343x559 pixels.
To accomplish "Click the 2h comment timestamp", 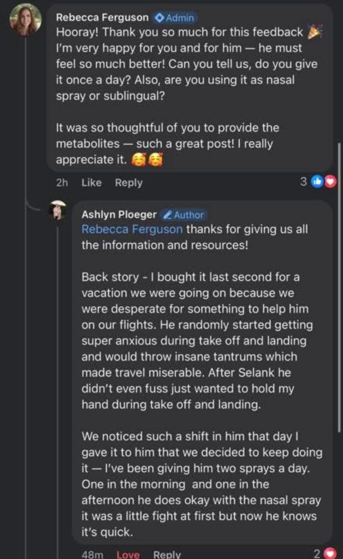I will [62, 183].
